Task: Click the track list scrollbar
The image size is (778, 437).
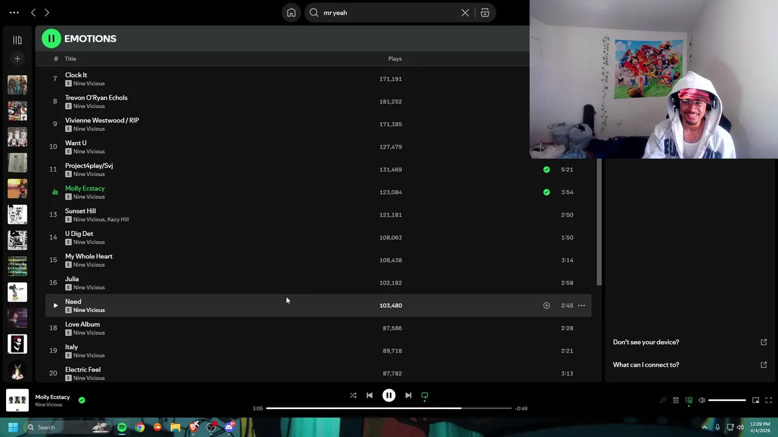Action: 599,222
